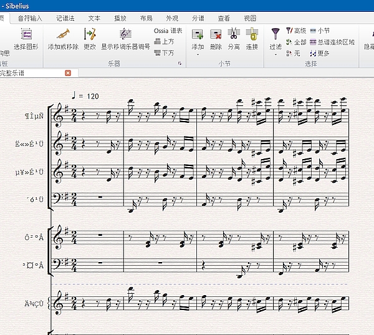
Task: Open the 乐器 group dialog launcher
Action: click(180, 63)
